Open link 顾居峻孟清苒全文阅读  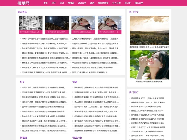[92, 67]
